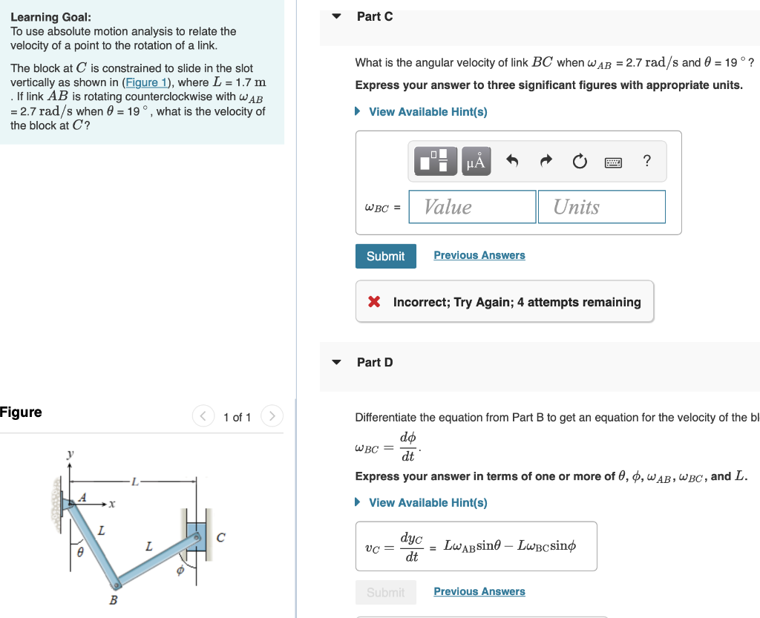Open the keyboard shortcuts icon
760x618 pixels.
point(613,161)
